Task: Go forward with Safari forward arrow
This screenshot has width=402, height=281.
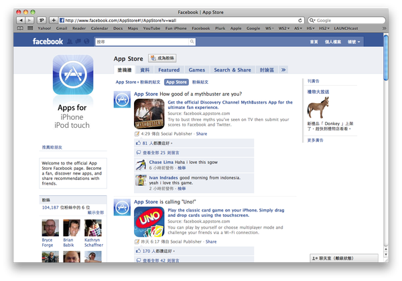Action: (29, 20)
